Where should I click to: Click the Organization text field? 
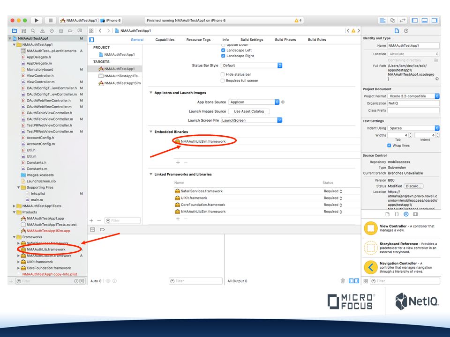413,103
